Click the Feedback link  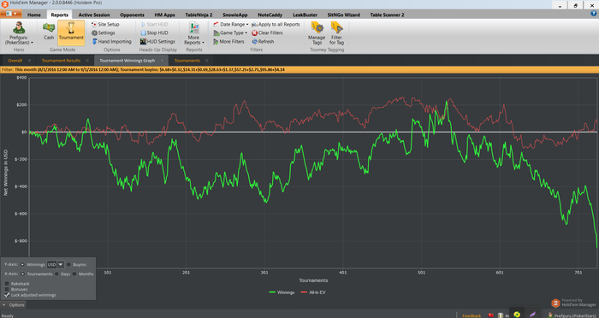point(471,315)
